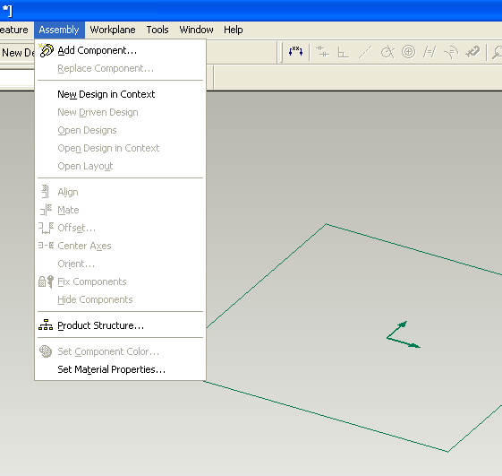Select Fix Components menu entry
Screen dimensions: 502x476
121,281
